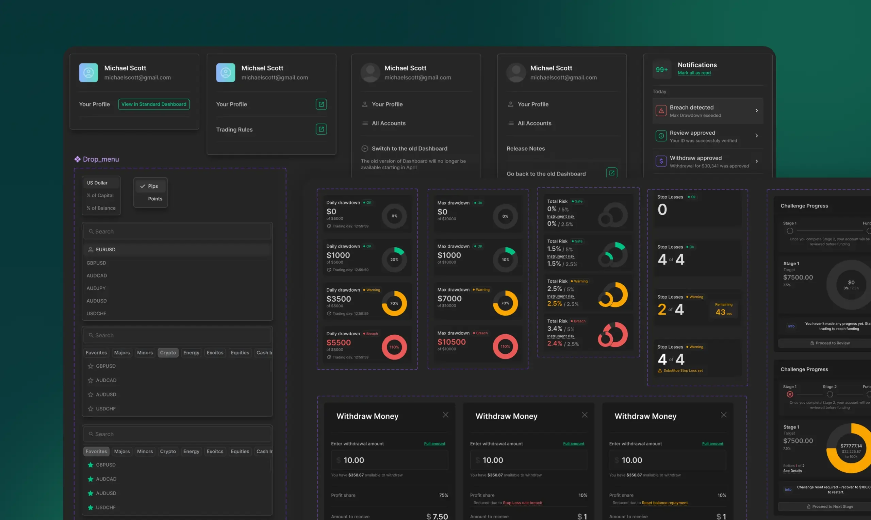The width and height of the screenshot is (871, 520).
Task: Switch to highlighted Crypto tab
Action: pyautogui.click(x=168, y=353)
